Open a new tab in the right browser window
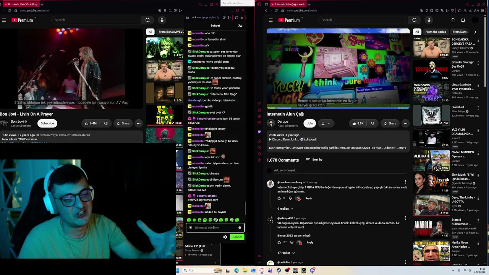This screenshot has width=489, height=275. coord(309,4)
